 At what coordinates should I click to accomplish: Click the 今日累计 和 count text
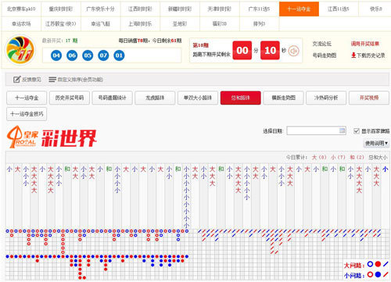[357, 157]
